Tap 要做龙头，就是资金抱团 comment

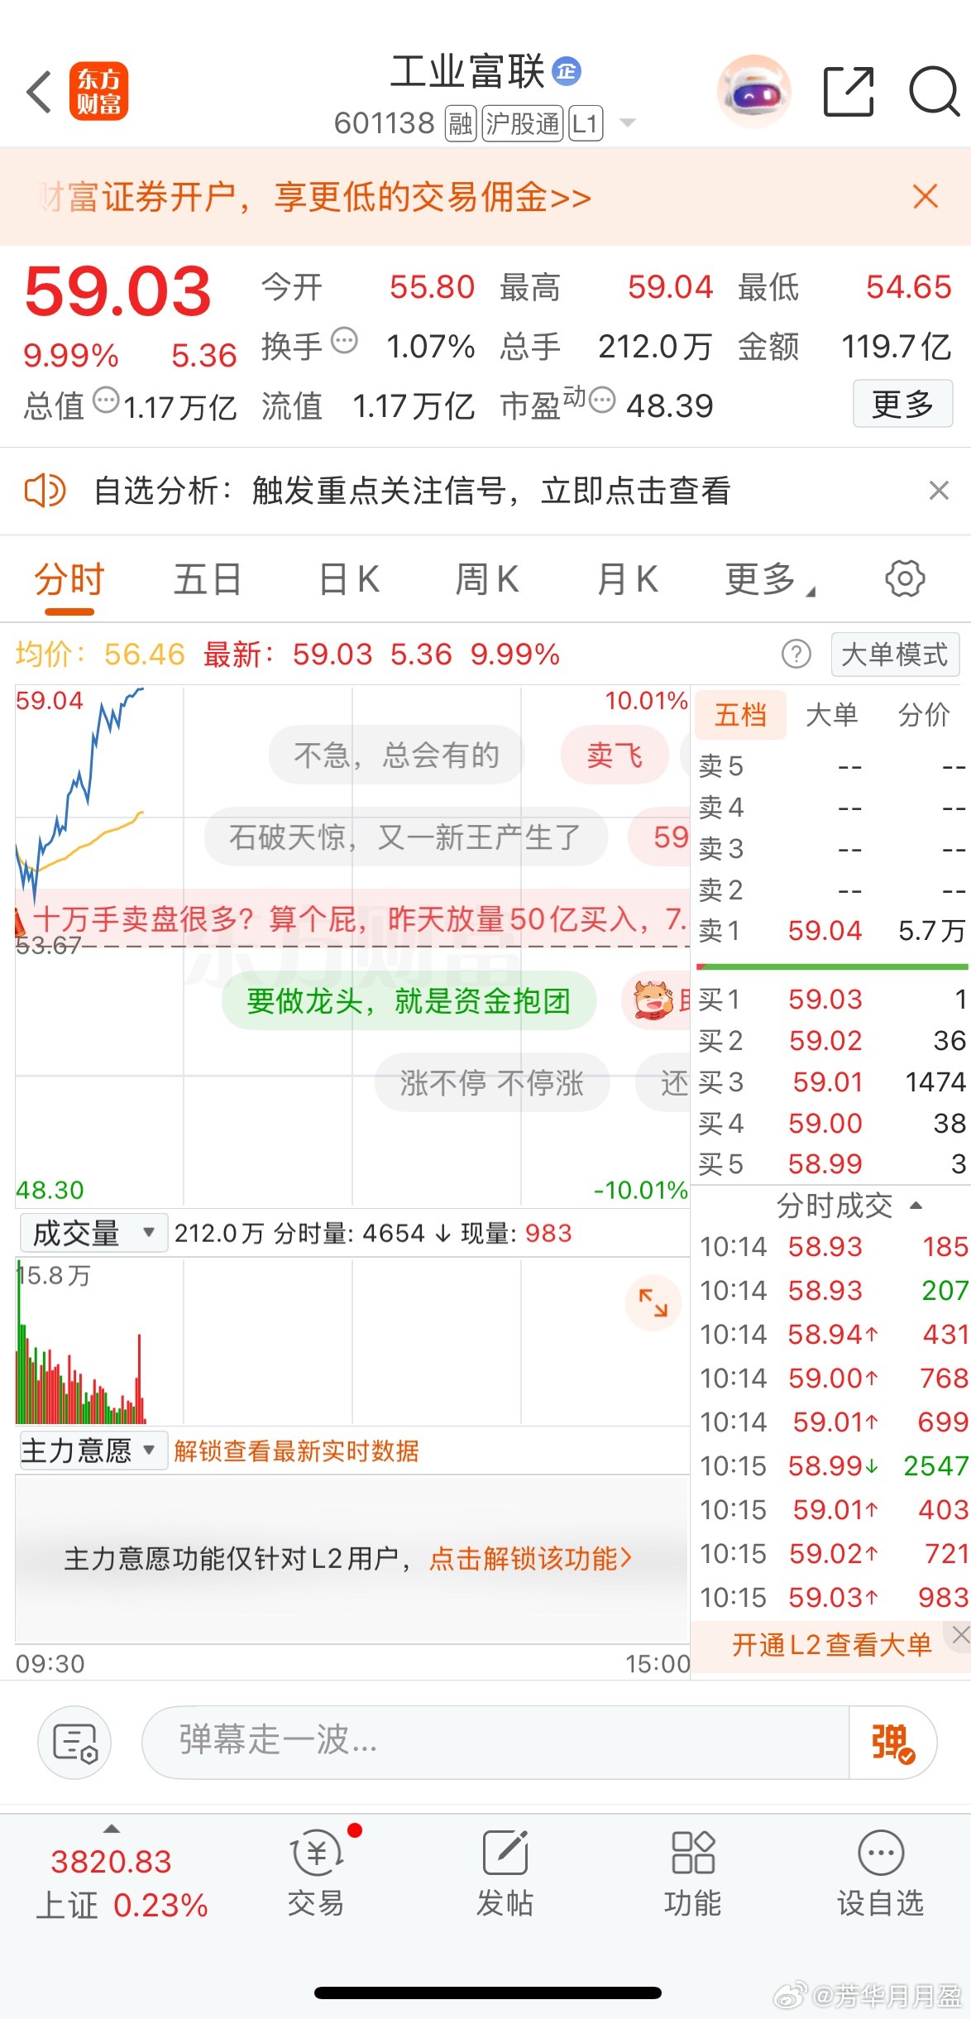point(409,1000)
